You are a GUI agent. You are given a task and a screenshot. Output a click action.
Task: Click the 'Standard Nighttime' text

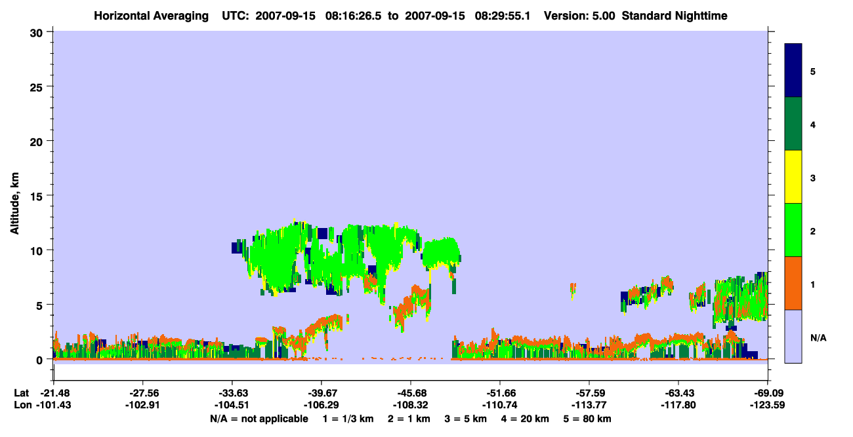click(x=673, y=15)
